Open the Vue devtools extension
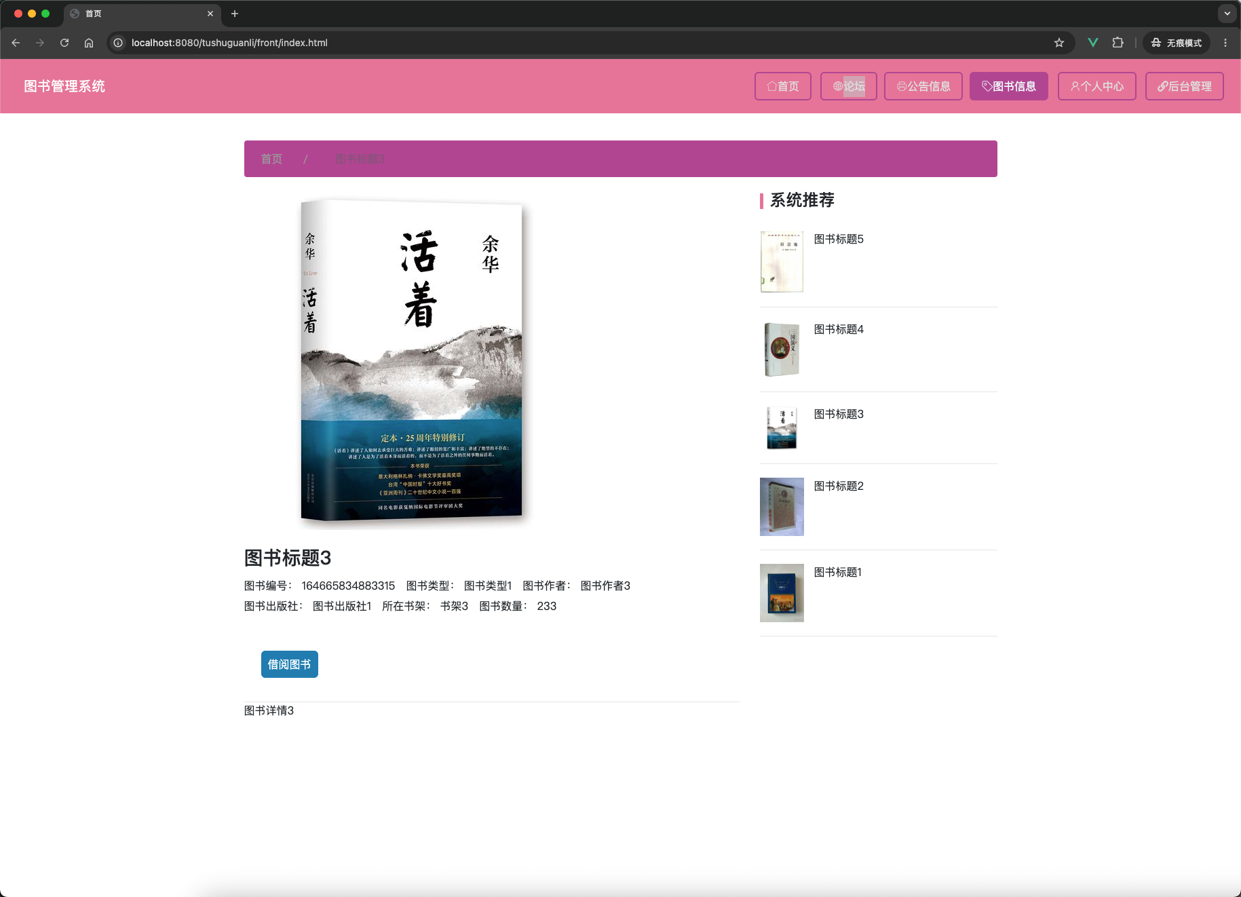1241x897 pixels. tap(1093, 43)
